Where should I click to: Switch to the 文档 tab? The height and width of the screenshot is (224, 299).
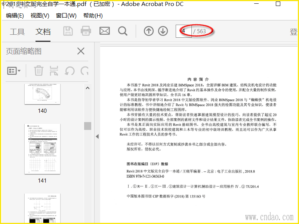[43, 32]
